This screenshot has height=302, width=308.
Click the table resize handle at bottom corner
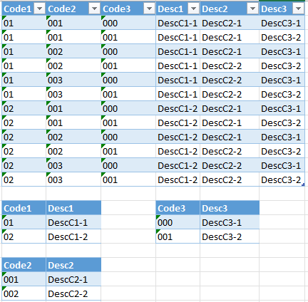[x=303, y=184]
